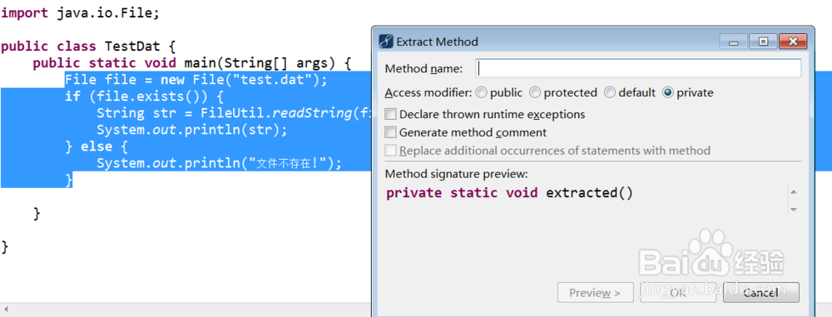Click the Method name input field
This screenshot has height=317, width=832.
(x=638, y=68)
